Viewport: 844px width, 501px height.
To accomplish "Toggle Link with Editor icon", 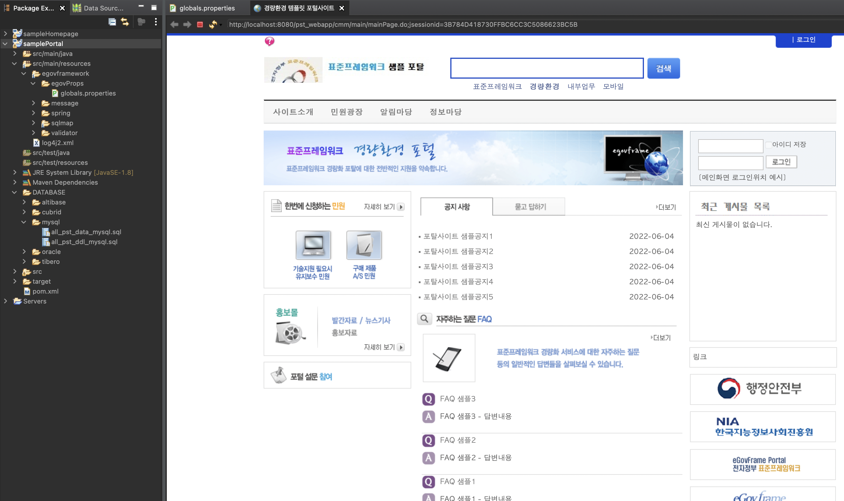I will coord(125,22).
